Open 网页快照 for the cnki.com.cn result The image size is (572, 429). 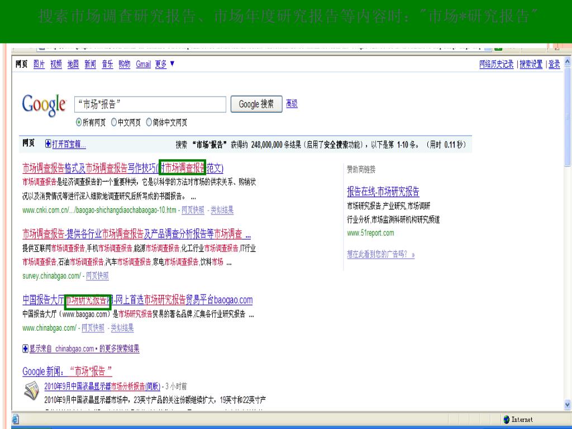[x=193, y=210]
